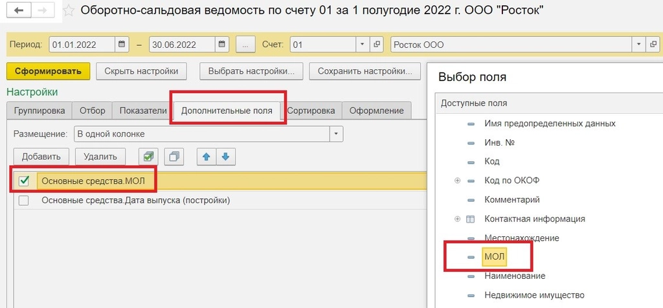Screen dimensions: 663x308
Task: Click the Доступные поля column header
Action: (549, 104)
